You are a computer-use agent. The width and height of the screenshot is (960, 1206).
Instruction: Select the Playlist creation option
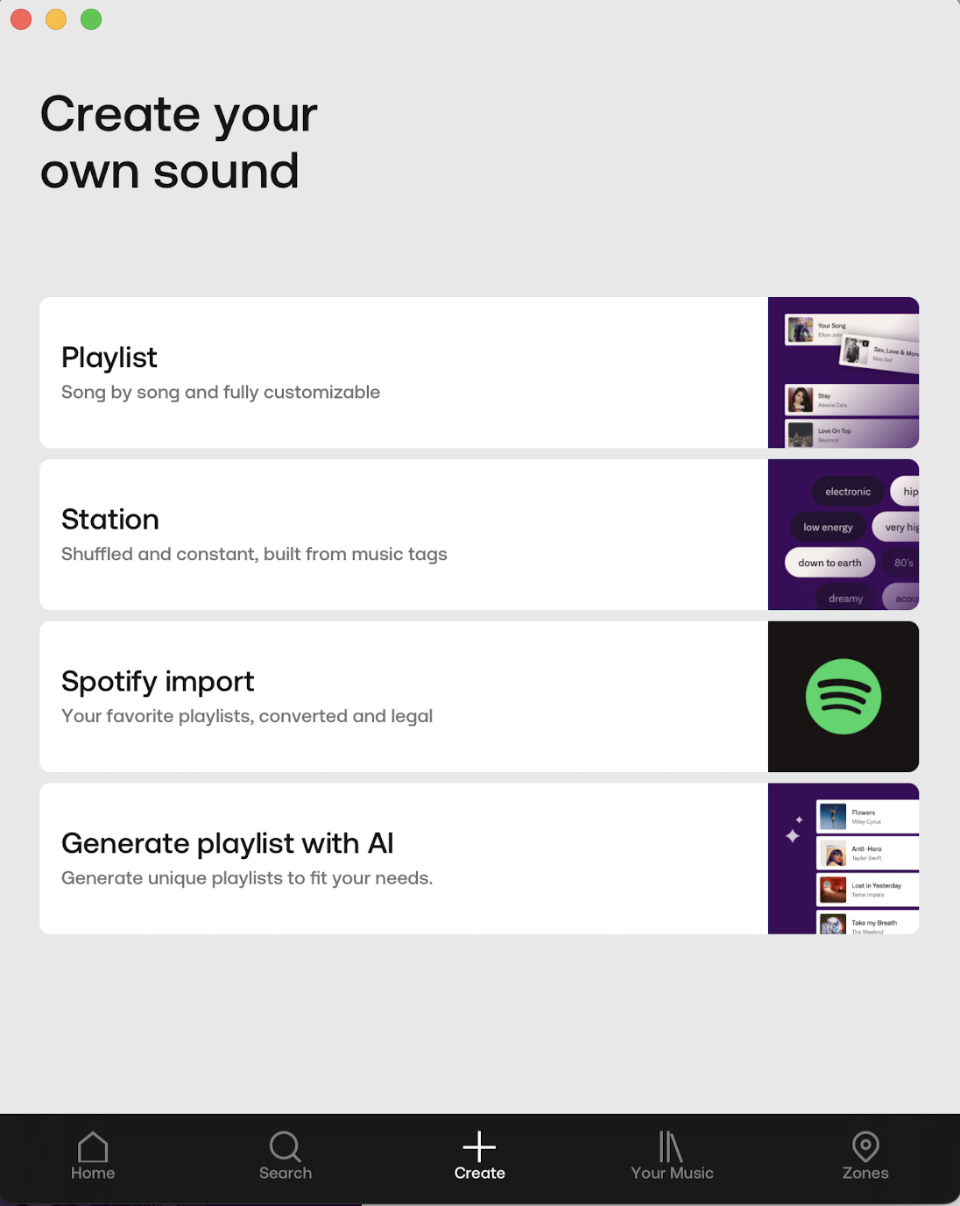tap(403, 372)
